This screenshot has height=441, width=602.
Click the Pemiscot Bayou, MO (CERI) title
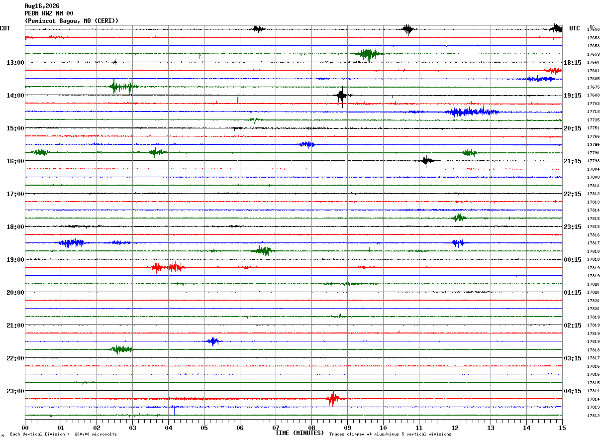coord(72,21)
